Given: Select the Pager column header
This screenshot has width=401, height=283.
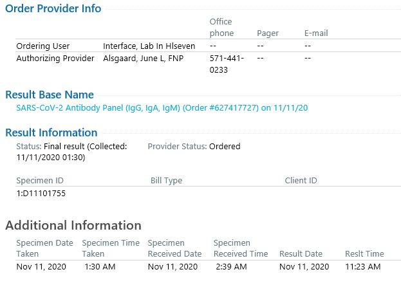Looking at the screenshot, I should click(268, 33).
